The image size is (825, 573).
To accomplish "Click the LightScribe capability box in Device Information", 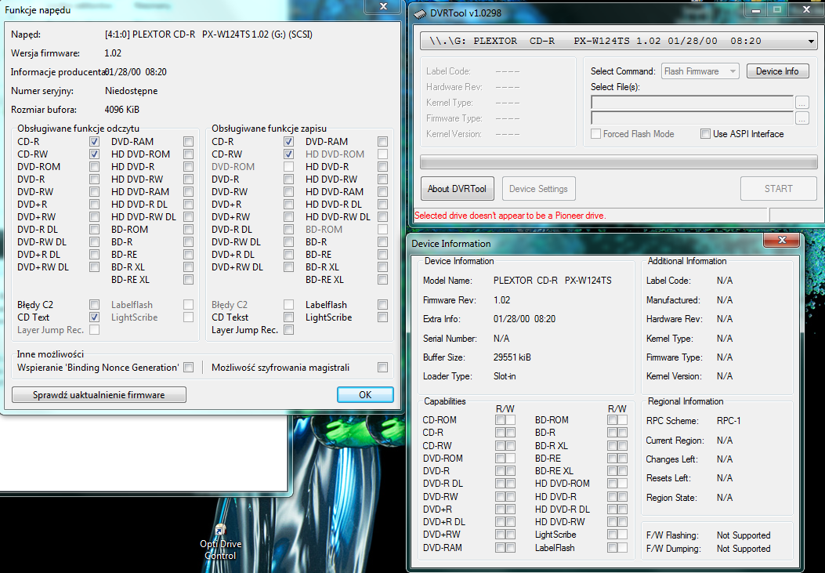I will (612, 535).
